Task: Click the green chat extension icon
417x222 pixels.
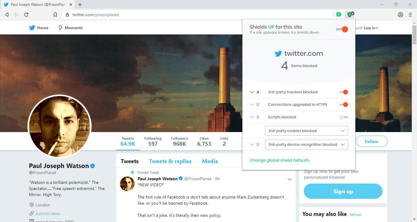Action: click(x=338, y=14)
